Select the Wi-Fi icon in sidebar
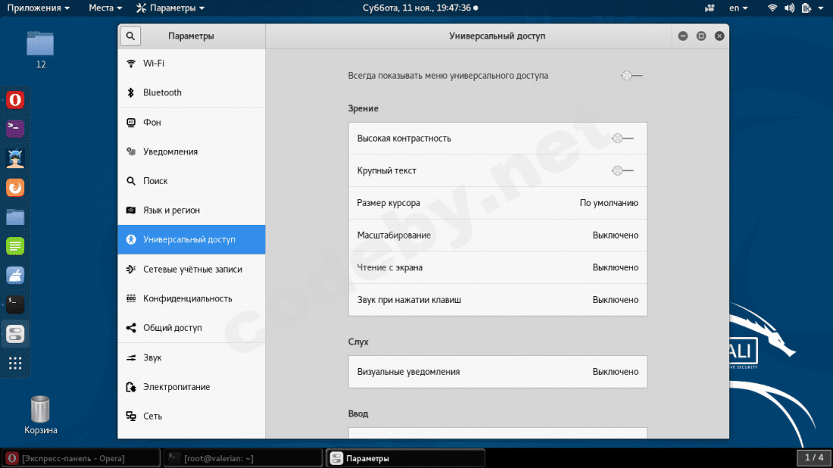This screenshot has width=833, height=468. (x=131, y=63)
